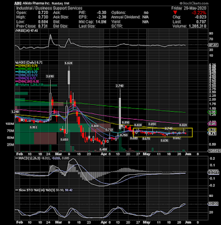Click the Ask Size label
Screen dimensions: 221x225
(61, 17)
